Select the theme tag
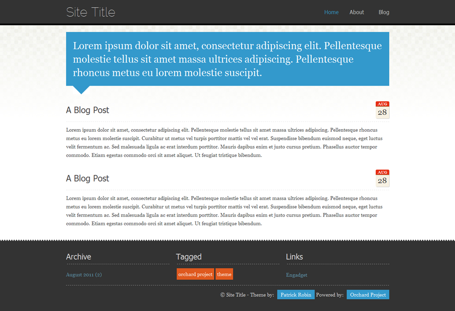 point(224,274)
